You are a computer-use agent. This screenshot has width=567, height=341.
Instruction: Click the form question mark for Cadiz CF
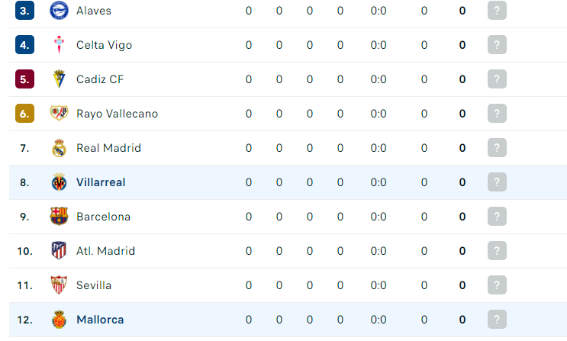pyautogui.click(x=497, y=79)
